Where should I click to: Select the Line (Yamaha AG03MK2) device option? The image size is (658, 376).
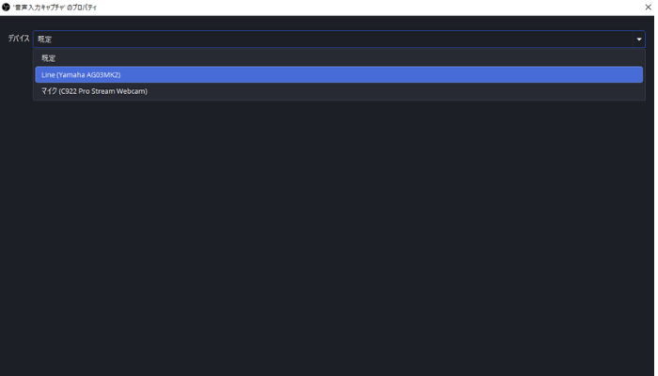point(339,74)
